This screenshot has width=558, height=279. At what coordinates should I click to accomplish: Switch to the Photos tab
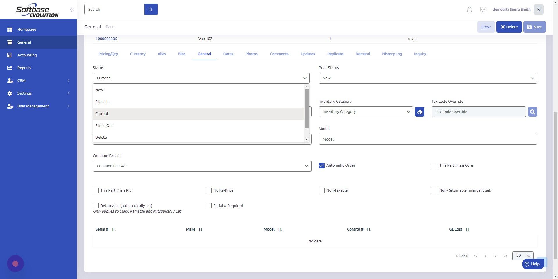[251, 54]
